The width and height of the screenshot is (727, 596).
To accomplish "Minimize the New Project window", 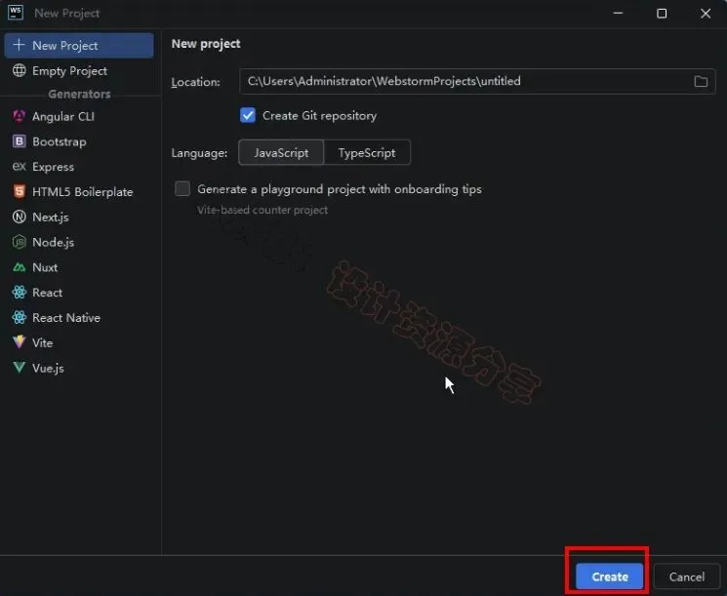I will (x=618, y=13).
